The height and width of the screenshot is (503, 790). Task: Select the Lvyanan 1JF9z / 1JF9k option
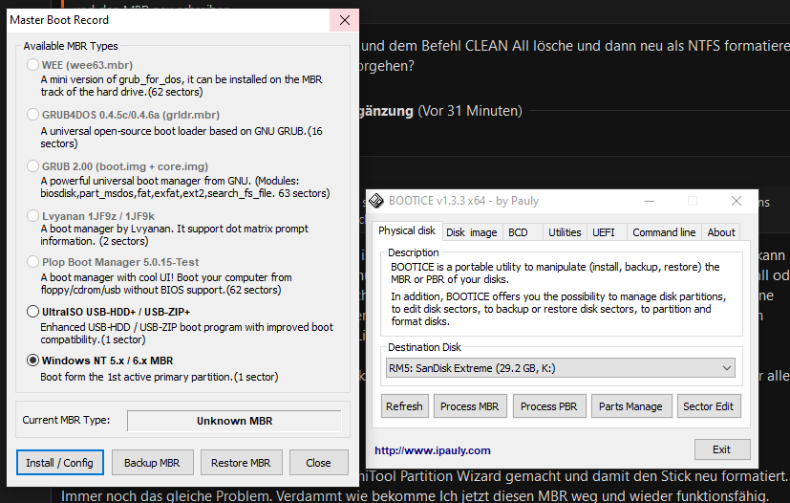[32, 216]
